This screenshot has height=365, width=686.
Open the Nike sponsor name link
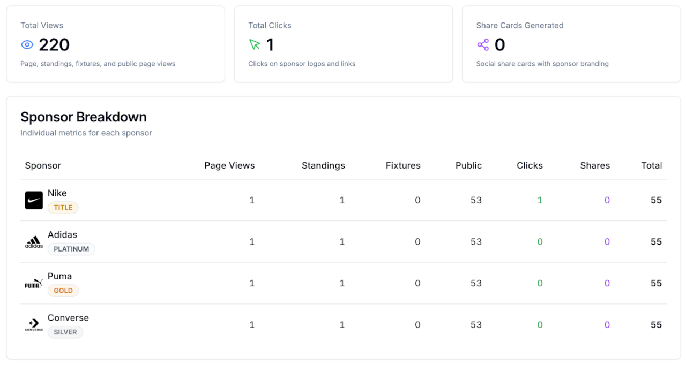coord(57,193)
